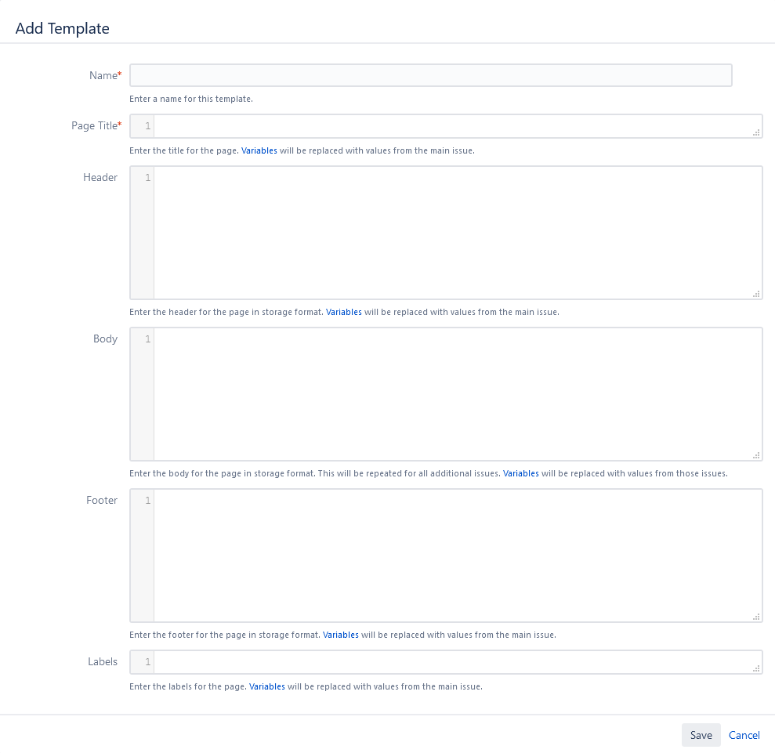This screenshot has width=775, height=753.
Task: Open Variables link in Header description
Action: (x=344, y=312)
